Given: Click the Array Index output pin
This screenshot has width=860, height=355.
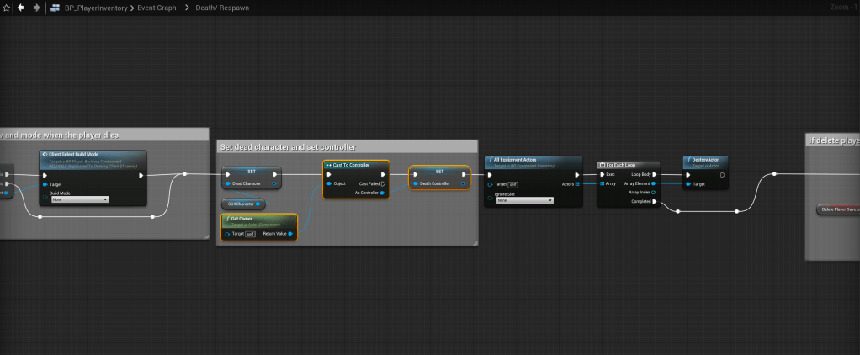Looking at the screenshot, I should (x=655, y=192).
